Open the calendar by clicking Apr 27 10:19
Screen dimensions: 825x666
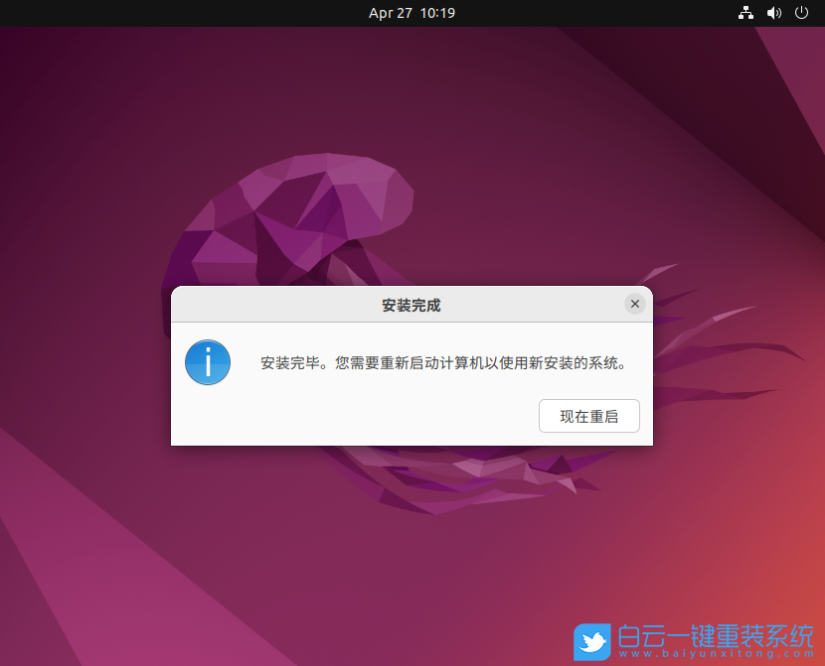[412, 13]
